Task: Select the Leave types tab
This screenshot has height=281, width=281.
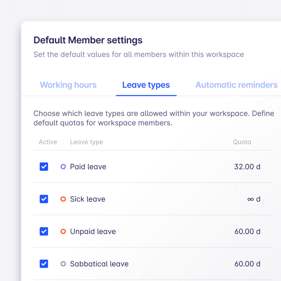Action: (146, 85)
